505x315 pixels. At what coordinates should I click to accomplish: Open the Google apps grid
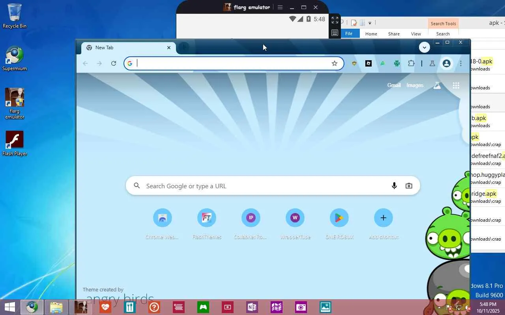tap(456, 85)
